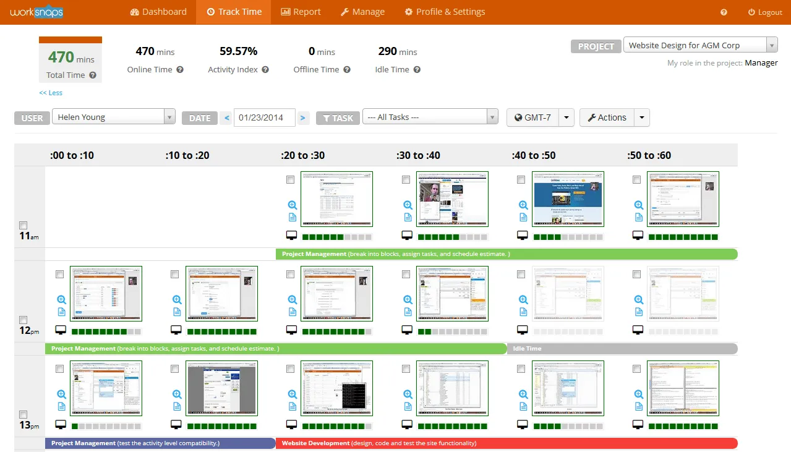Click monitor icon under 12pm :20 to :30
Screen dimensions: 791x452
pos(291,330)
